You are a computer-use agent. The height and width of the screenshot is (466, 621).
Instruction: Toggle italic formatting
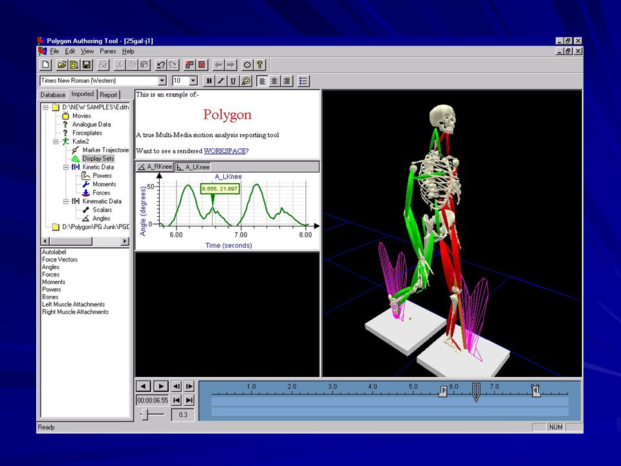click(x=221, y=81)
